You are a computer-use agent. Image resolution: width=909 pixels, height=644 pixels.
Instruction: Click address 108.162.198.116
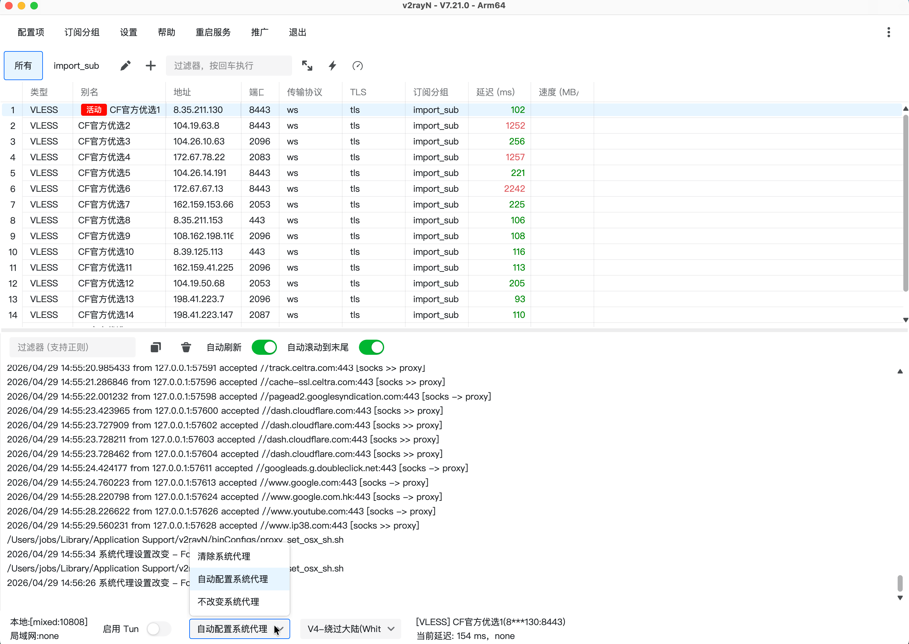[x=203, y=236]
